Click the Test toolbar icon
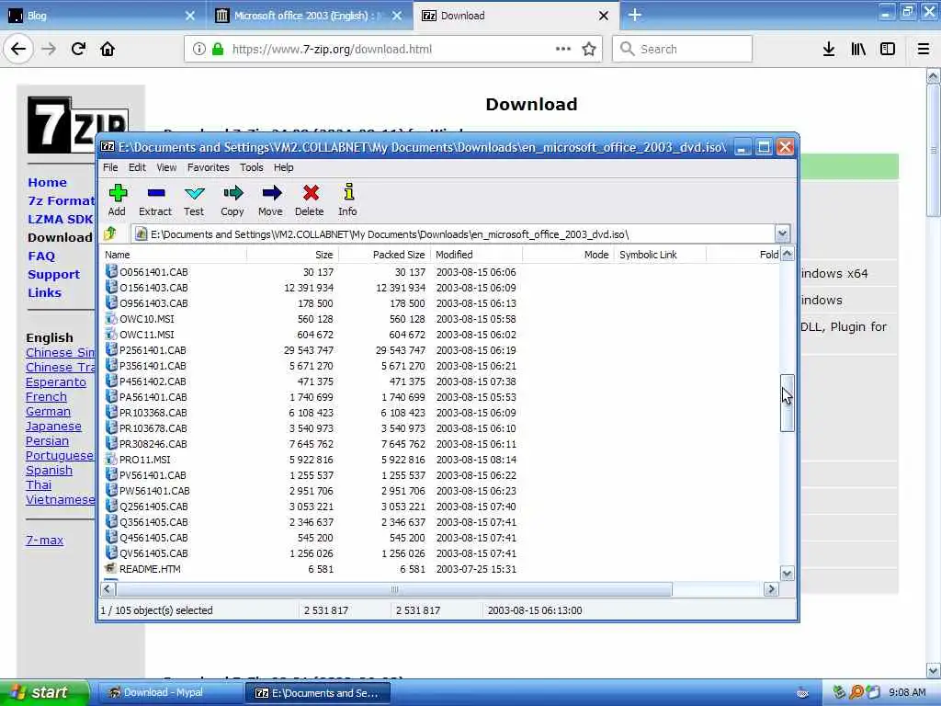This screenshot has height=706, width=941. pyautogui.click(x=194, y=193)
